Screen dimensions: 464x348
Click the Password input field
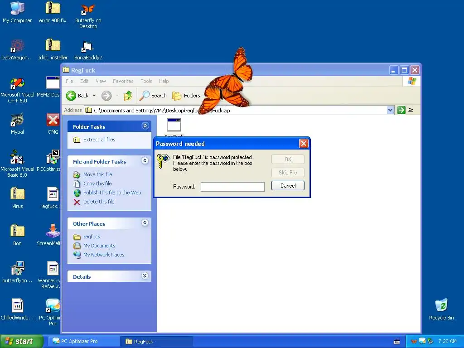tap(232, 187)
